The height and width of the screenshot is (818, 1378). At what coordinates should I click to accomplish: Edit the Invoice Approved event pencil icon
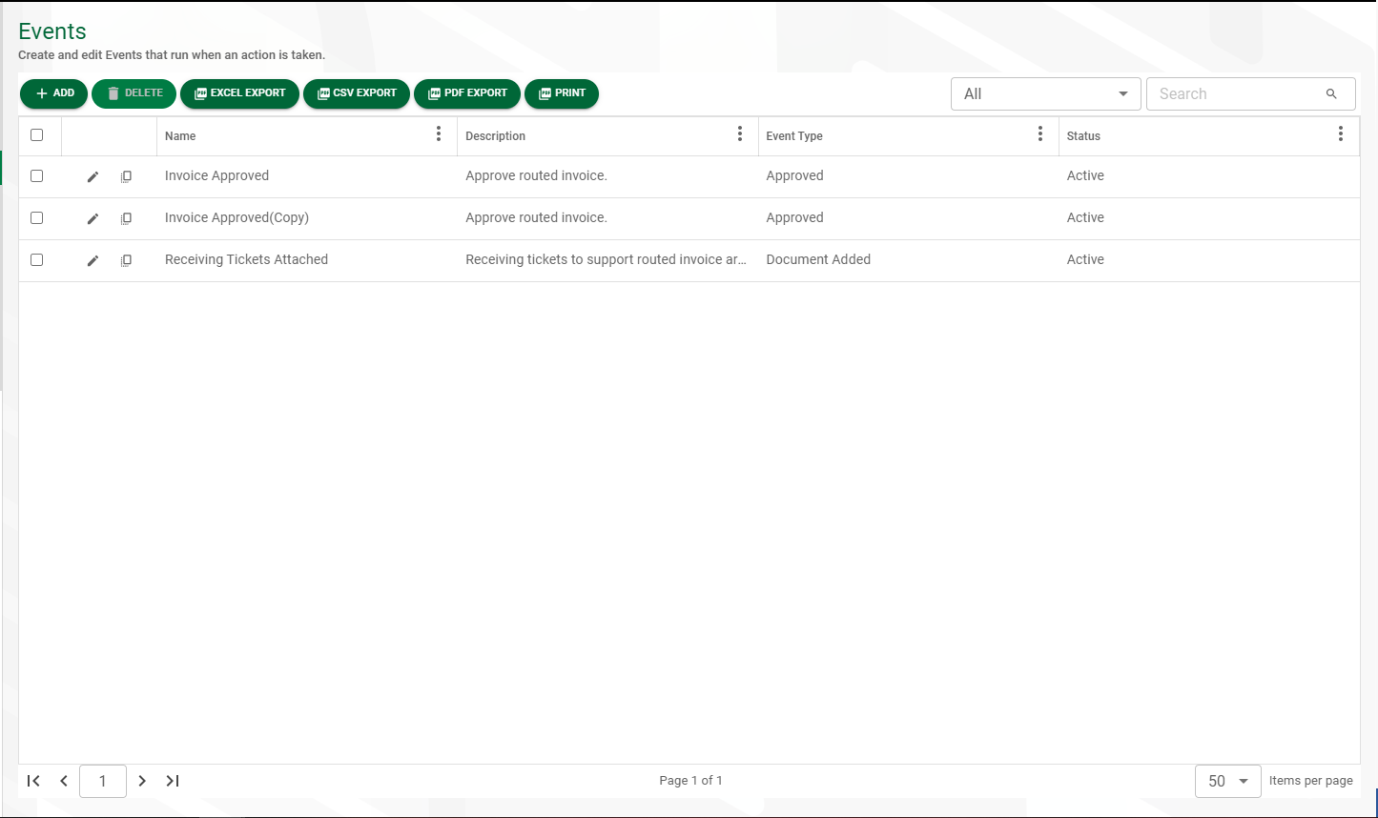point(93,176)
